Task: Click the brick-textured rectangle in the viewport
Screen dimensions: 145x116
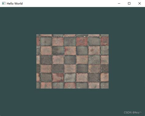Action: 72,61
